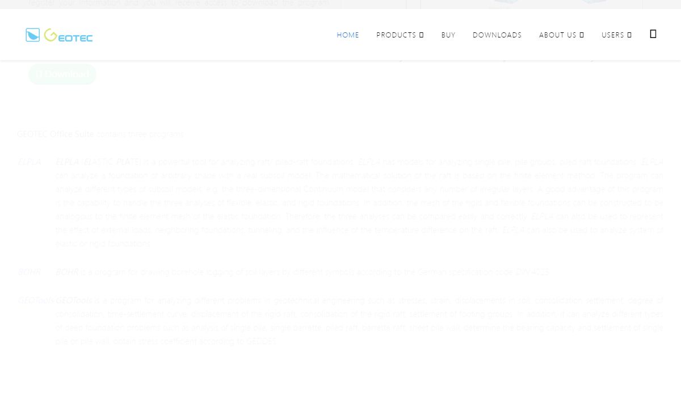Click the GEOTEC logo
This screenshot has height=420, width=681.
click(59, 35)
